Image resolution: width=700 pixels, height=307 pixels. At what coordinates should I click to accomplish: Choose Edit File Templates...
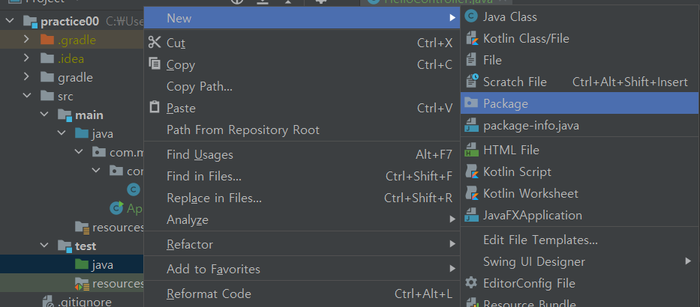point(580,240)
